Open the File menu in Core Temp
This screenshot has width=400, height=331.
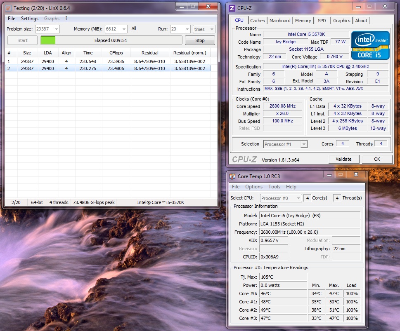(235, 187)
